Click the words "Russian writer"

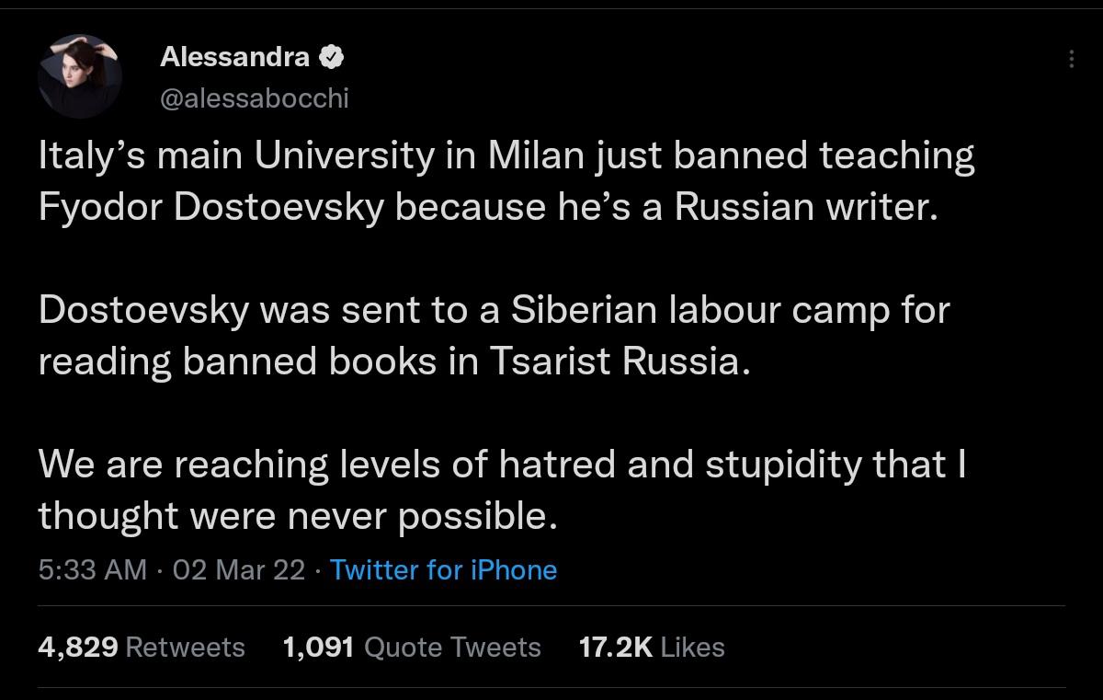(x=806, y=208)
